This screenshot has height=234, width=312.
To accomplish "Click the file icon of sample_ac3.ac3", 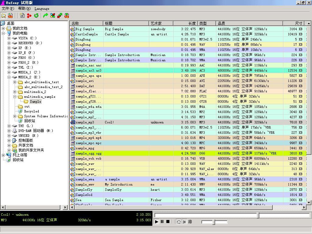I will click(73, 70).
